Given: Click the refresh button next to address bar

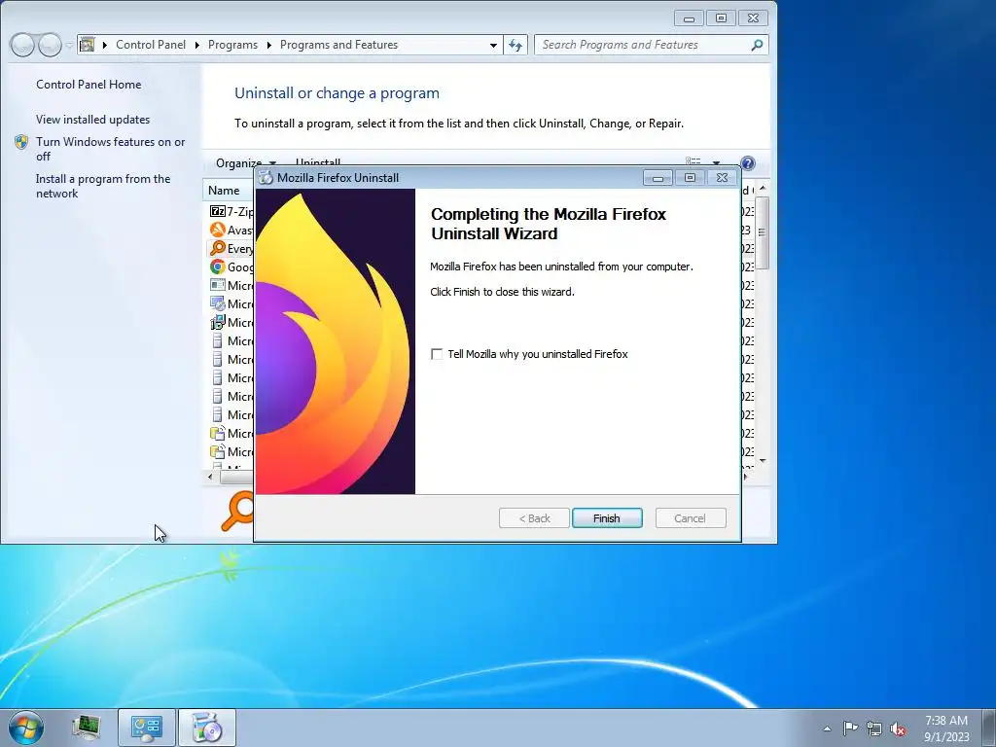Looking at the screenshot, I should tap(516, 45).
